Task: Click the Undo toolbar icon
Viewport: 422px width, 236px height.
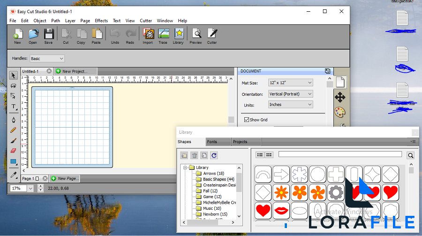Action: click(x=115, y=37)
